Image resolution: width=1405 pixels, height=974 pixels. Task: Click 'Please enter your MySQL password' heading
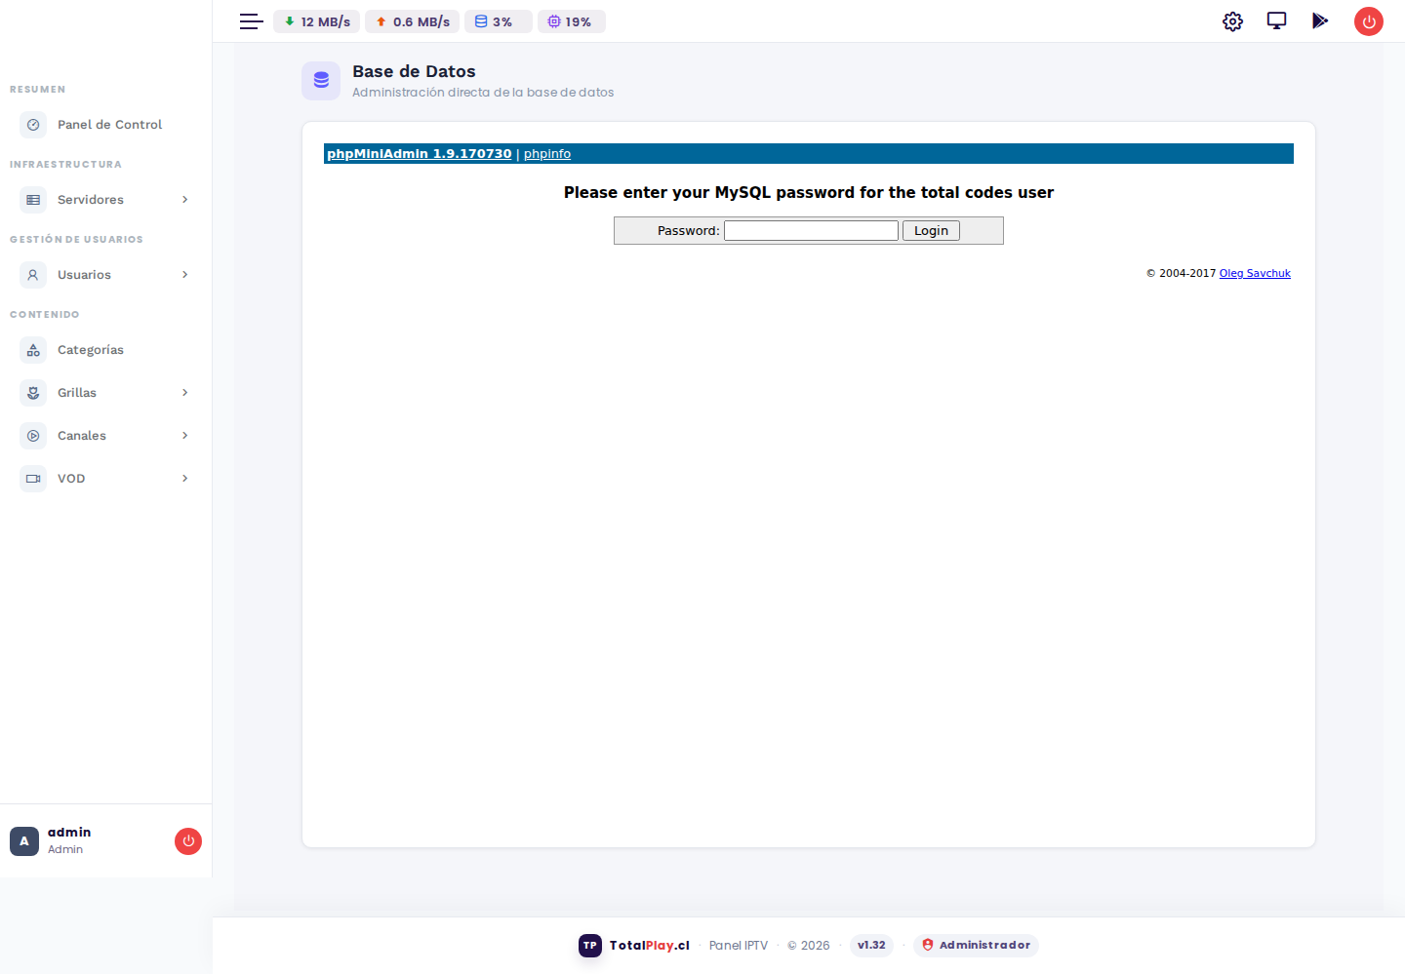[809, 193]
